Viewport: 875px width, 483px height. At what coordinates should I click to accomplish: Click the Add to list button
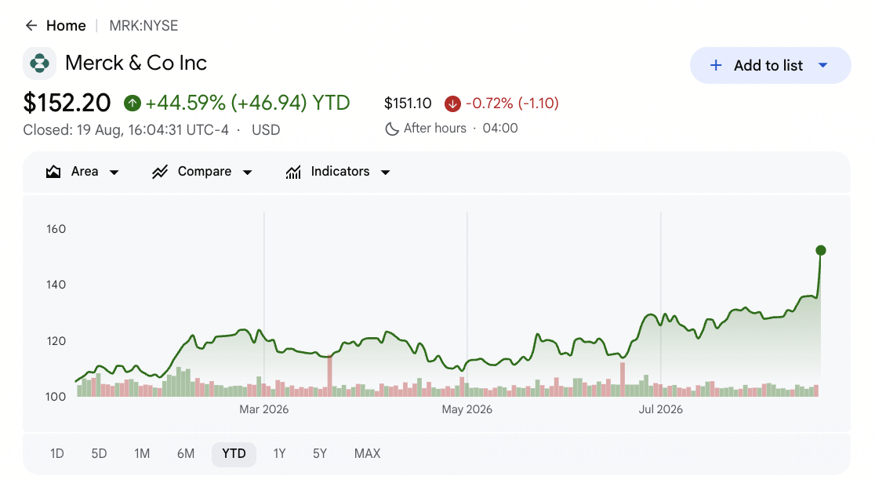pos(770,65)
